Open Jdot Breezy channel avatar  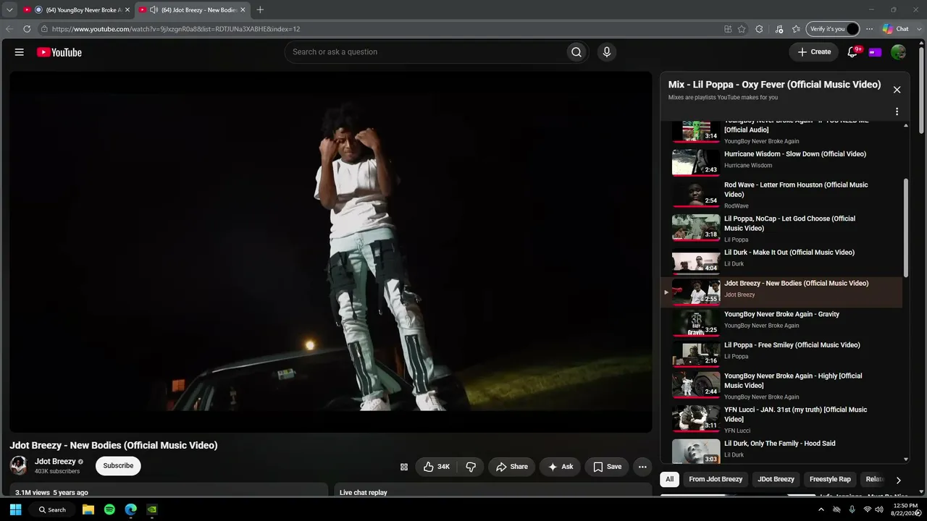[19, 465]
